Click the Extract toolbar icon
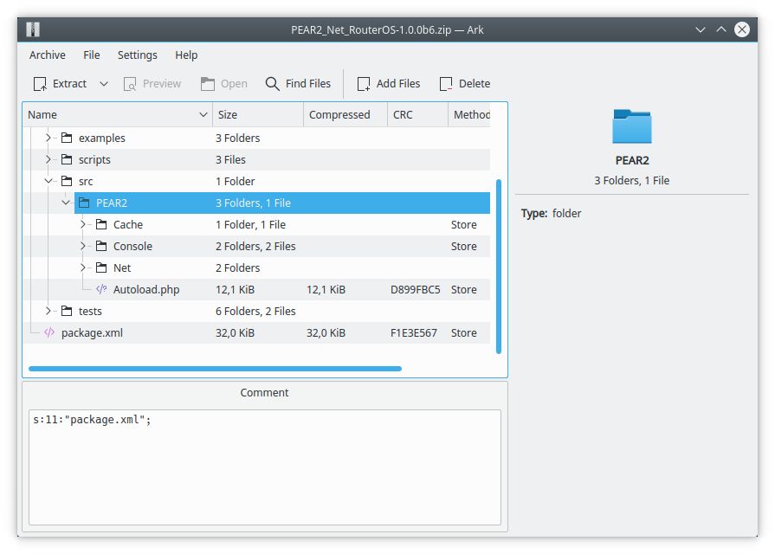The width and height of the screenshot is (775, 554). pos(42,83)
